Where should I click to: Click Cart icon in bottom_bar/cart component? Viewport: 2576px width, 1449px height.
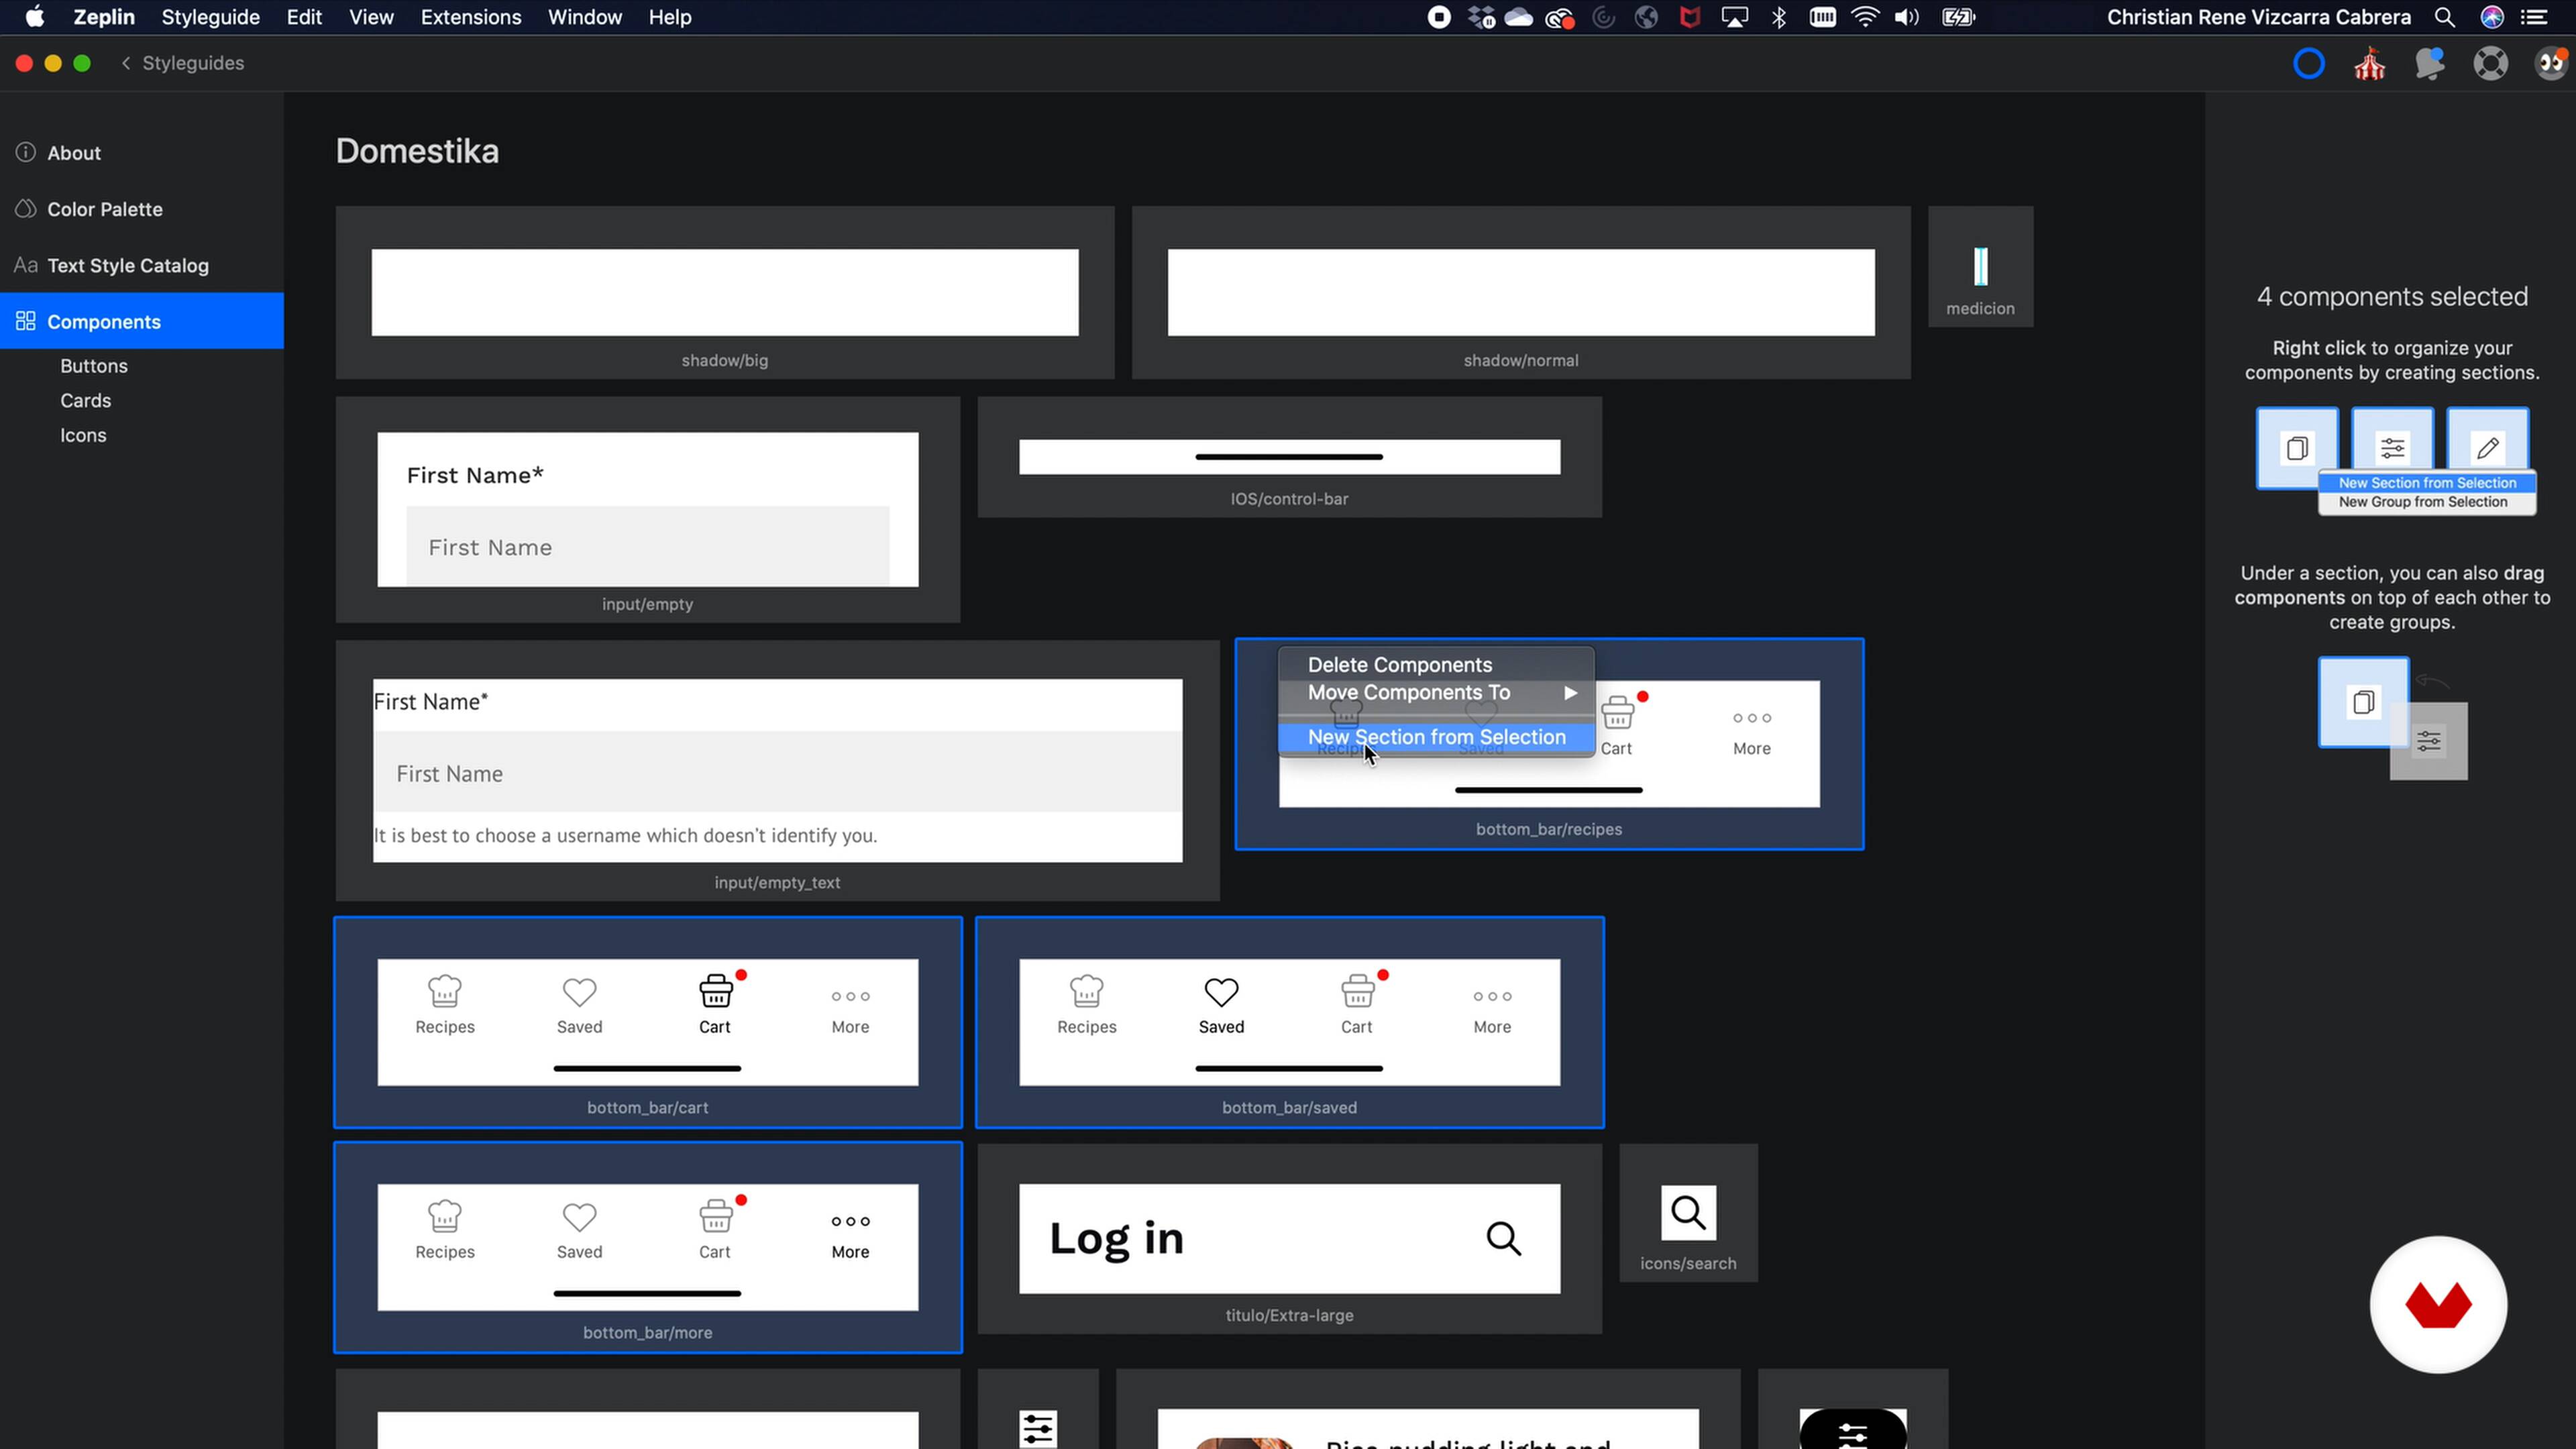(716, 991)
